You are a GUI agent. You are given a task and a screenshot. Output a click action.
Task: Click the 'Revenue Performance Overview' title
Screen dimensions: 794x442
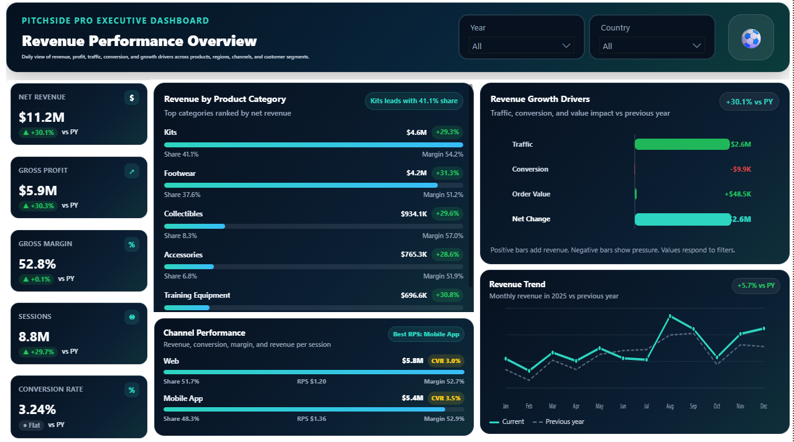[x=139, y=41]
